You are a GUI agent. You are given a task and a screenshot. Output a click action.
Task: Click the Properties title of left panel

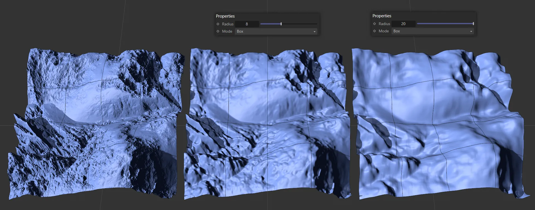(225, 16)
